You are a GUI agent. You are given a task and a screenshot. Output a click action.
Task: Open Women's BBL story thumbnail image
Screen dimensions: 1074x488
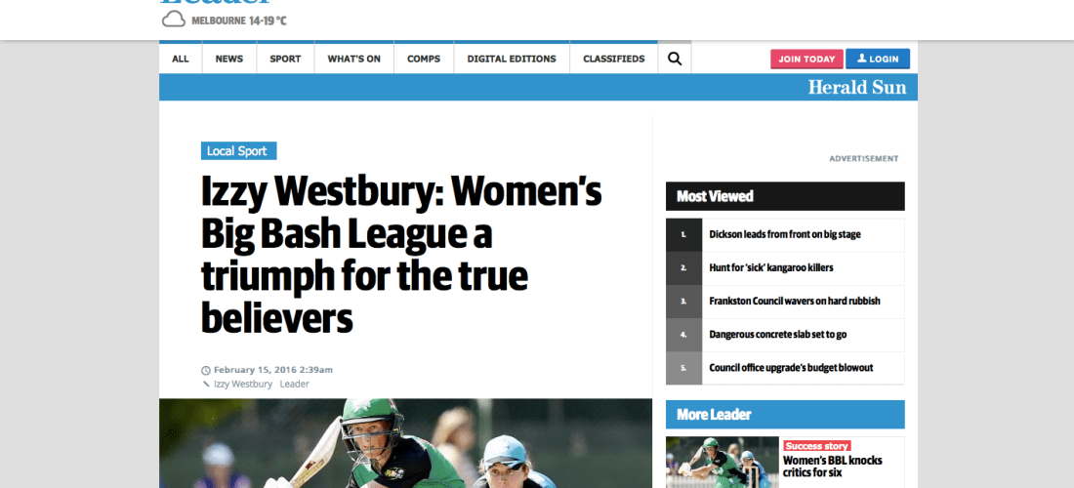[722, 462]
